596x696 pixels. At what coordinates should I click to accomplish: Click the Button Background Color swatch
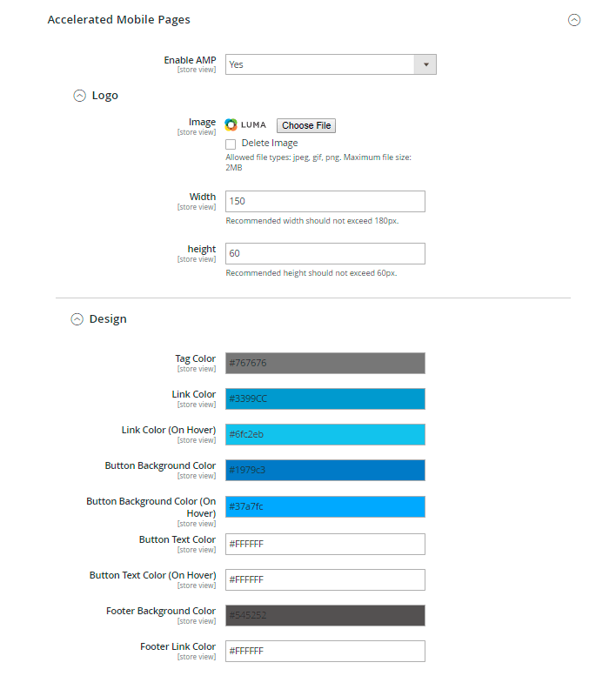pyautogui.click(x=325, y=470)
